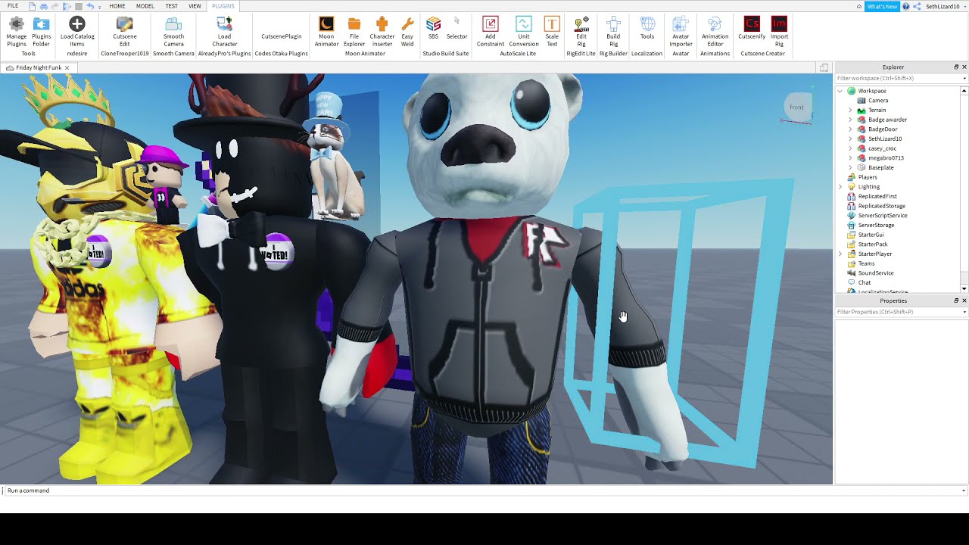Select Players in the Explorer

tap(868, 177)
